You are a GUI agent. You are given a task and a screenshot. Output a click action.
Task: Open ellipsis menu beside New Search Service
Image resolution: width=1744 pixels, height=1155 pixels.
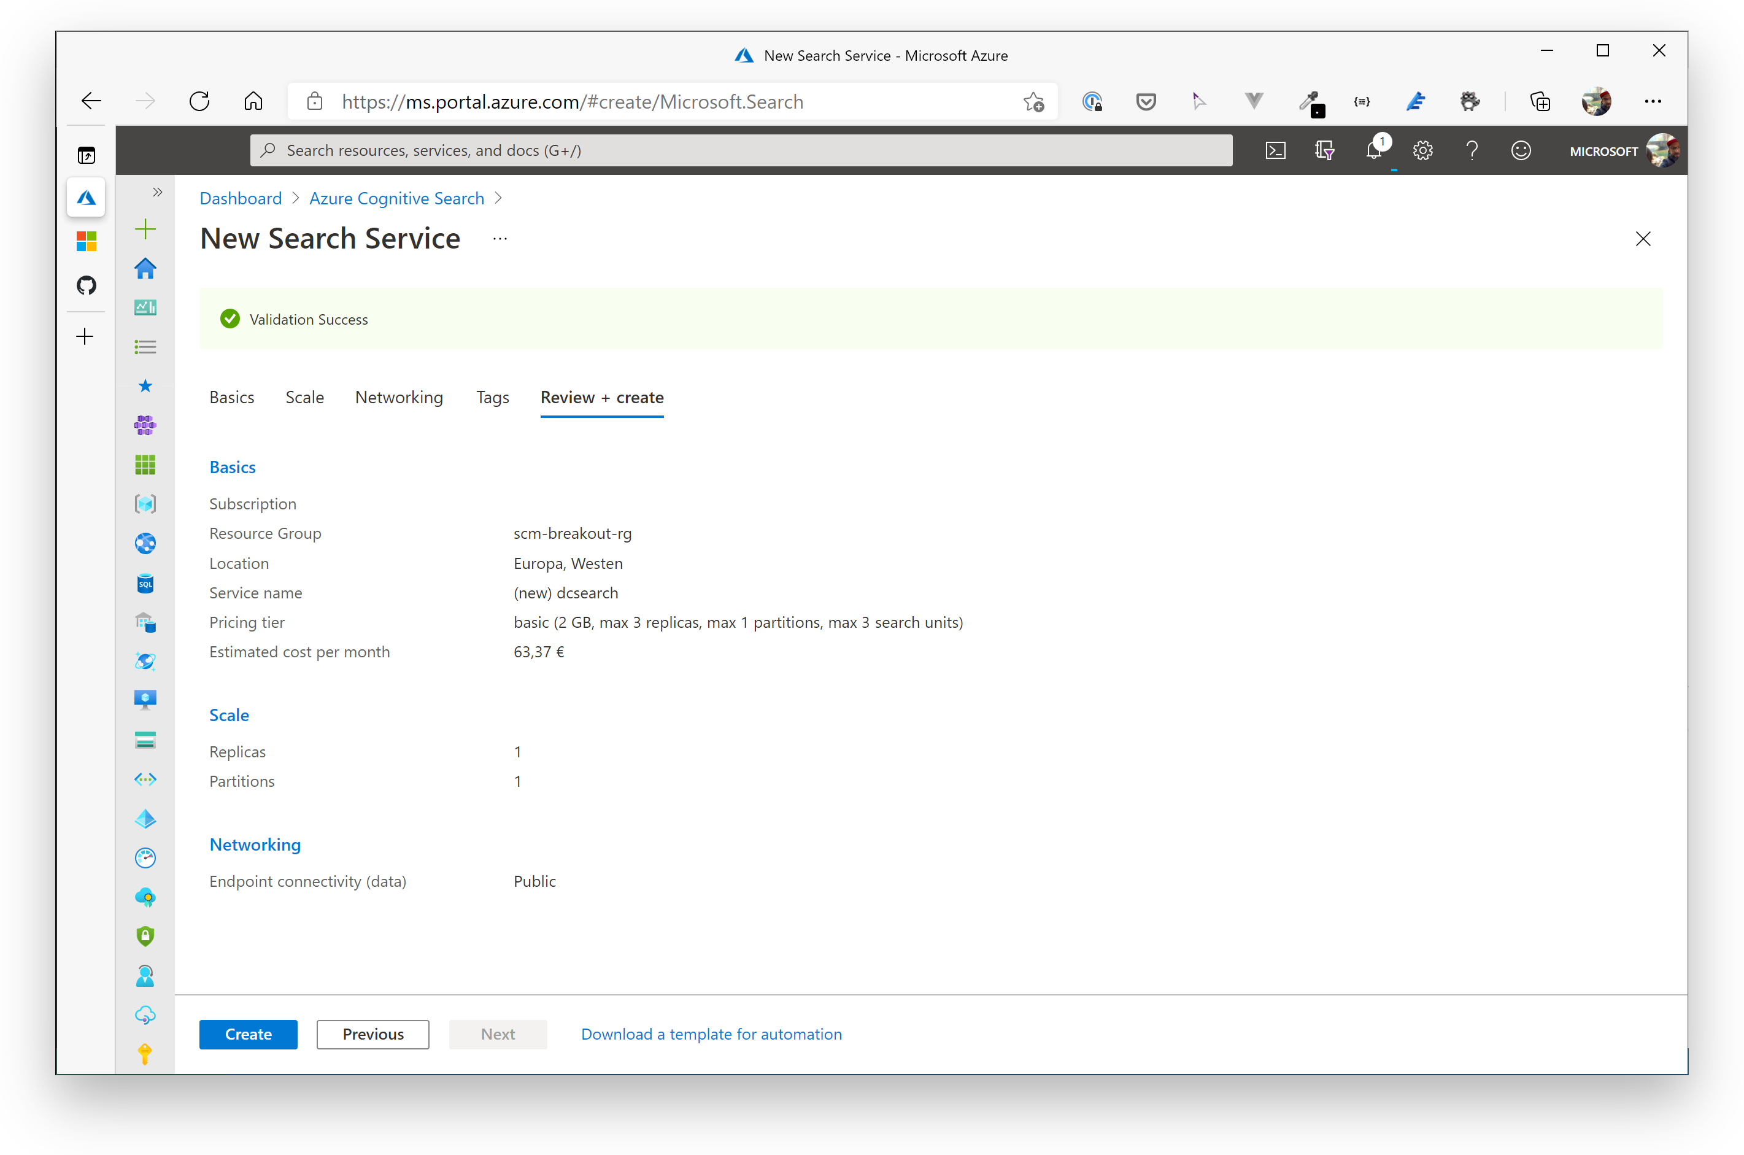tap(500, 238)
